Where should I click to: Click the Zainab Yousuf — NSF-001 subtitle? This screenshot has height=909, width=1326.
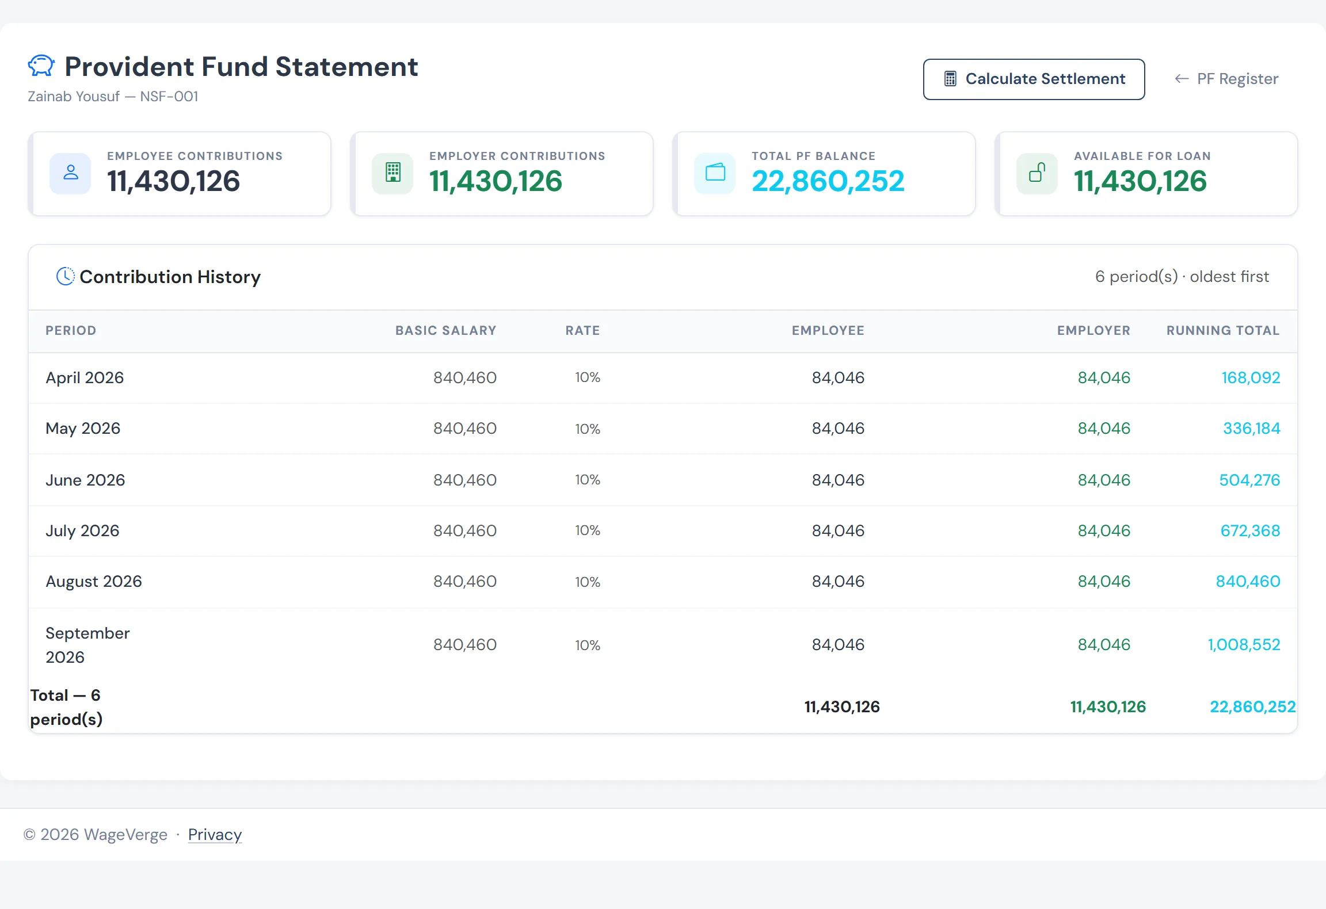click(x=113, y=96)
